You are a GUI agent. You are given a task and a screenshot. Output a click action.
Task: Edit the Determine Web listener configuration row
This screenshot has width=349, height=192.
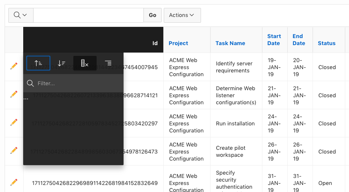tap(14, 94)
